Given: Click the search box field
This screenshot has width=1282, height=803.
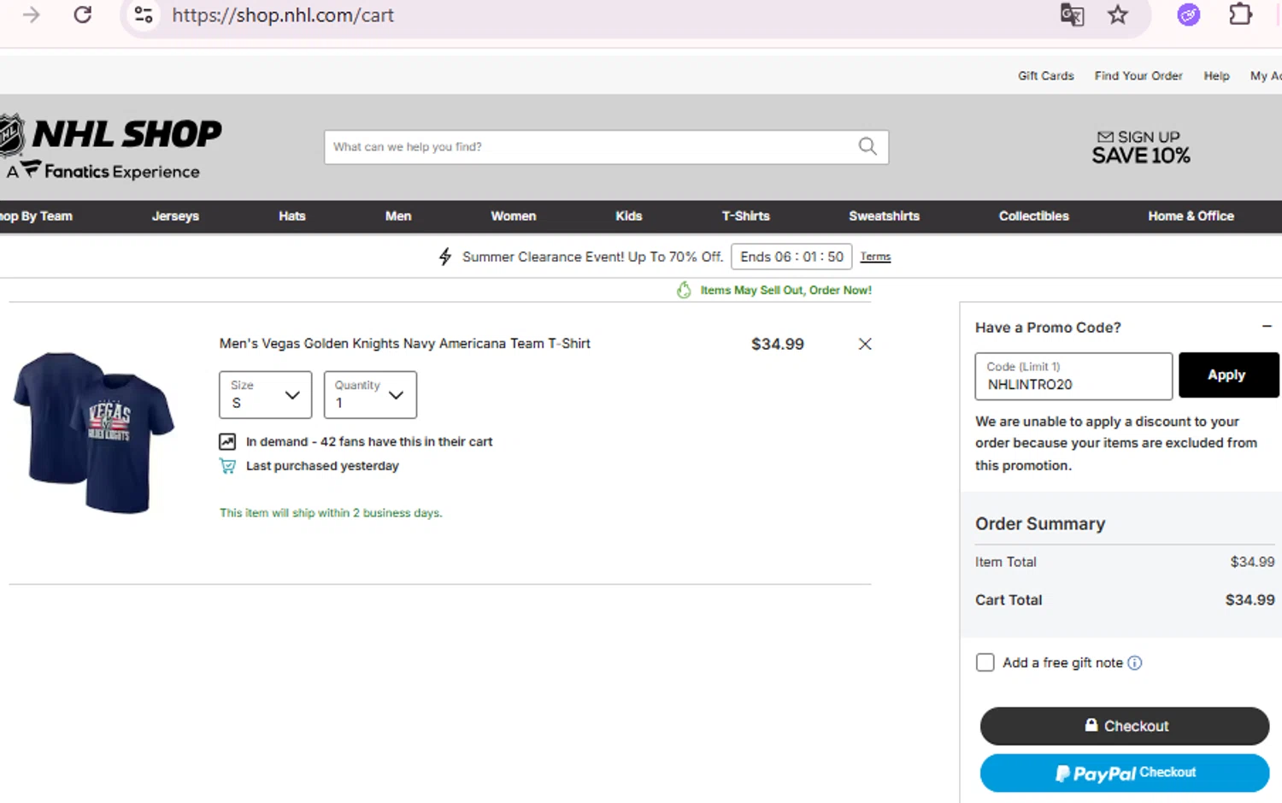Looking at the screenshot, I should (x=606, y=147).
